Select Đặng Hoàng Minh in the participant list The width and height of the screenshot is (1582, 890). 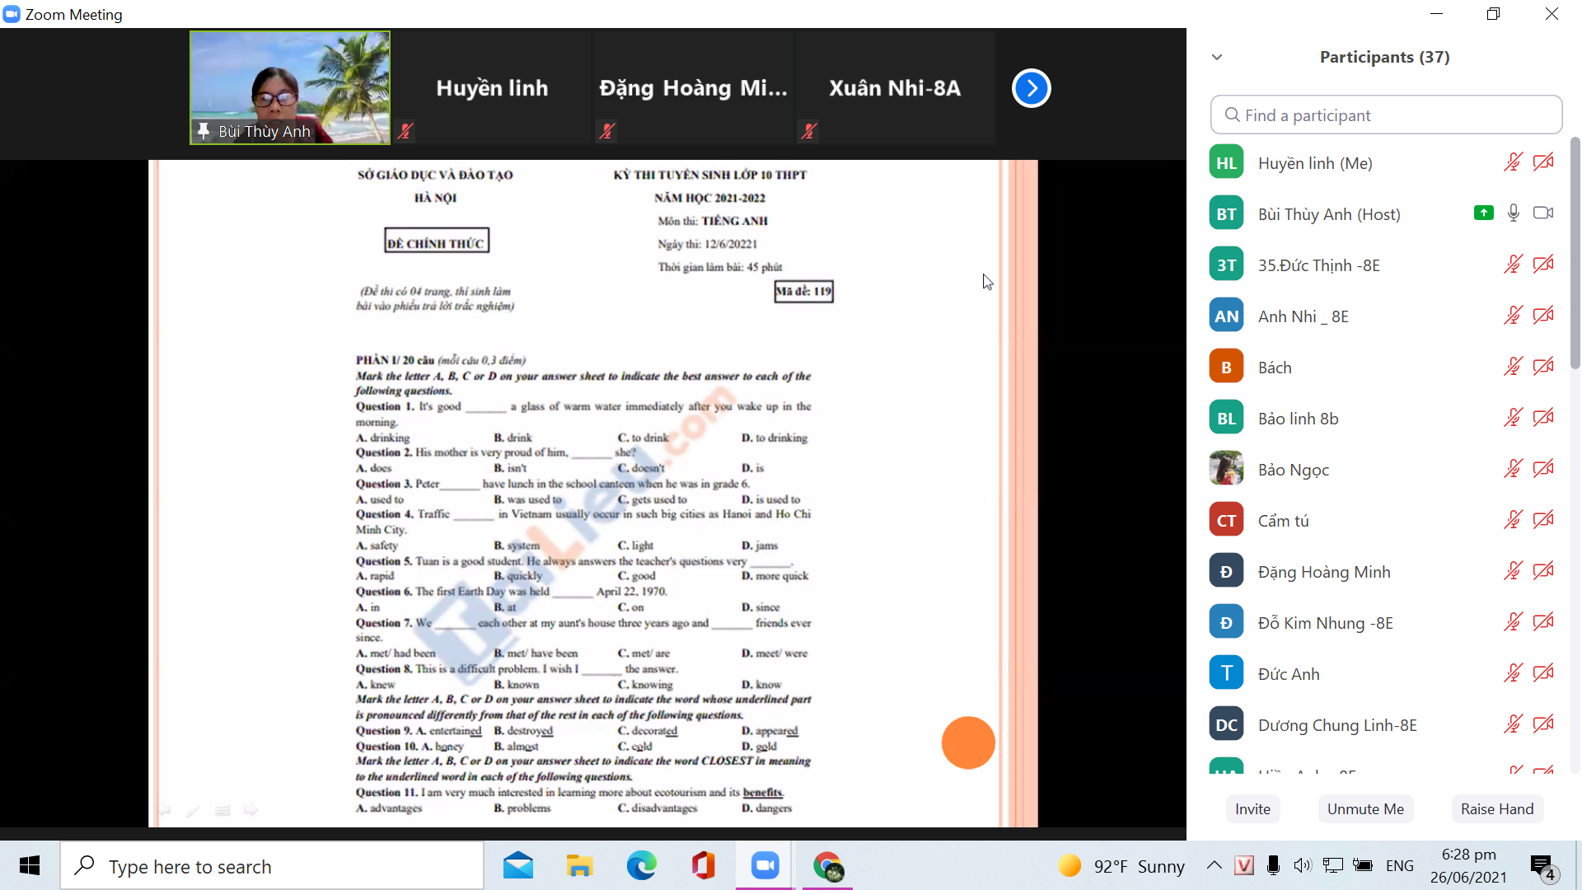tap(1323, 572)
